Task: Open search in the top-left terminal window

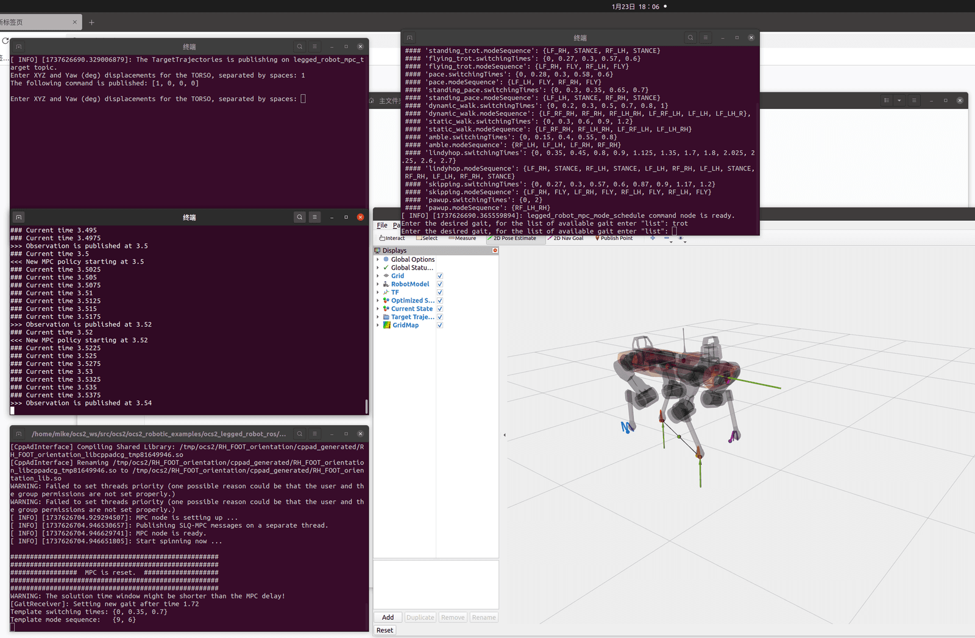Action: (x=300, y=46)
